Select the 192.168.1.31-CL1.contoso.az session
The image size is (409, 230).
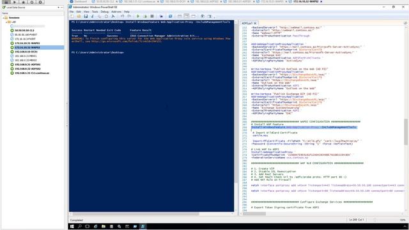click(32, 73)
